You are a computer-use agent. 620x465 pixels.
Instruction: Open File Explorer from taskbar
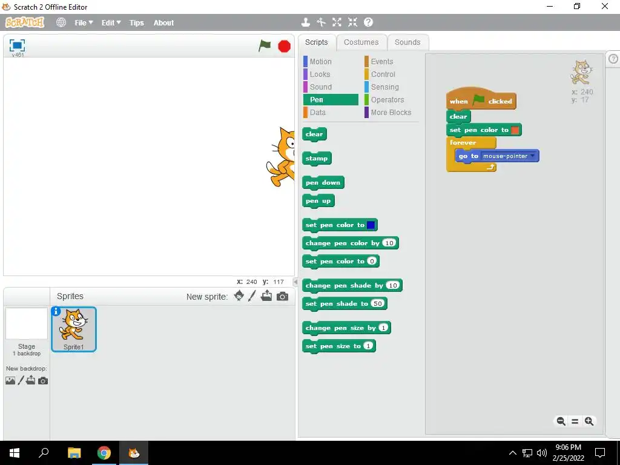74,453
